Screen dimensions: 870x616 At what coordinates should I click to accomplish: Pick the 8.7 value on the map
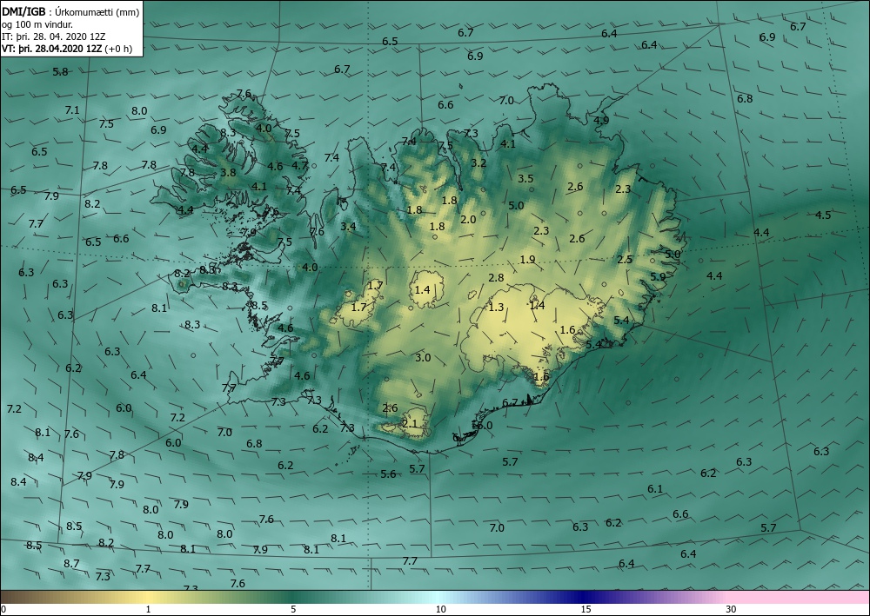tap(71, 563)
